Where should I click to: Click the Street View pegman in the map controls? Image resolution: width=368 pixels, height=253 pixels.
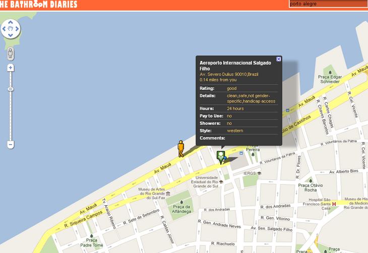(11, 53)
